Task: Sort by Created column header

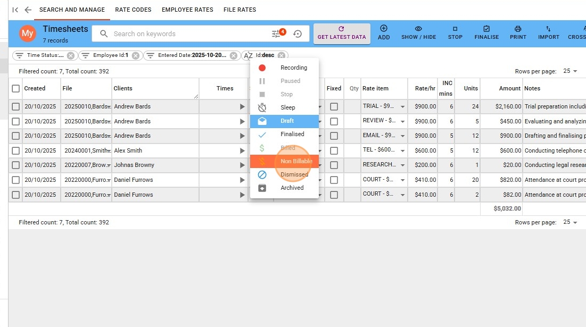Action: pyautogui.click(x=35, y=88)
